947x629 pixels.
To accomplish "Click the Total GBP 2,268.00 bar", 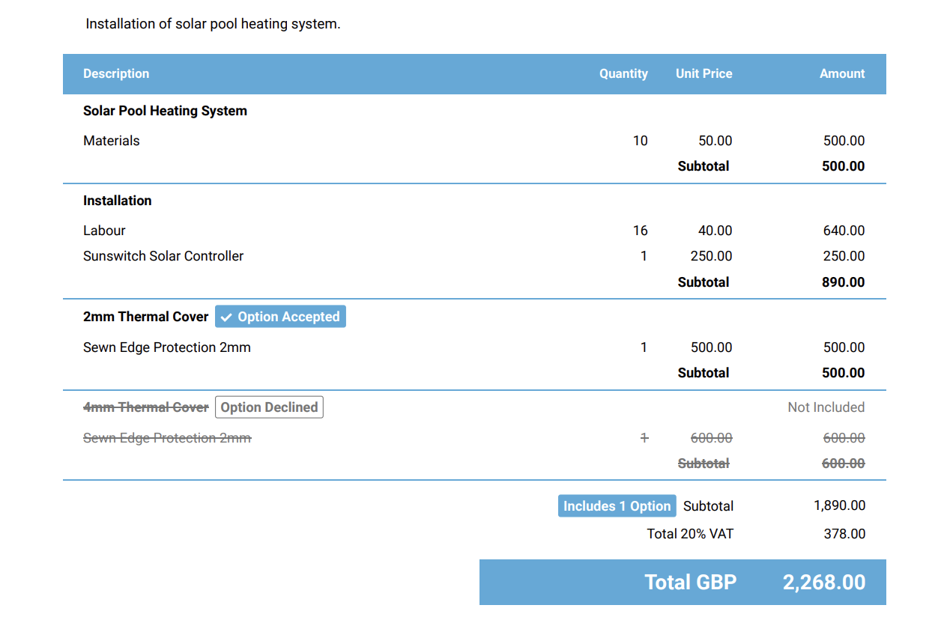I will (x=682, y=582).
